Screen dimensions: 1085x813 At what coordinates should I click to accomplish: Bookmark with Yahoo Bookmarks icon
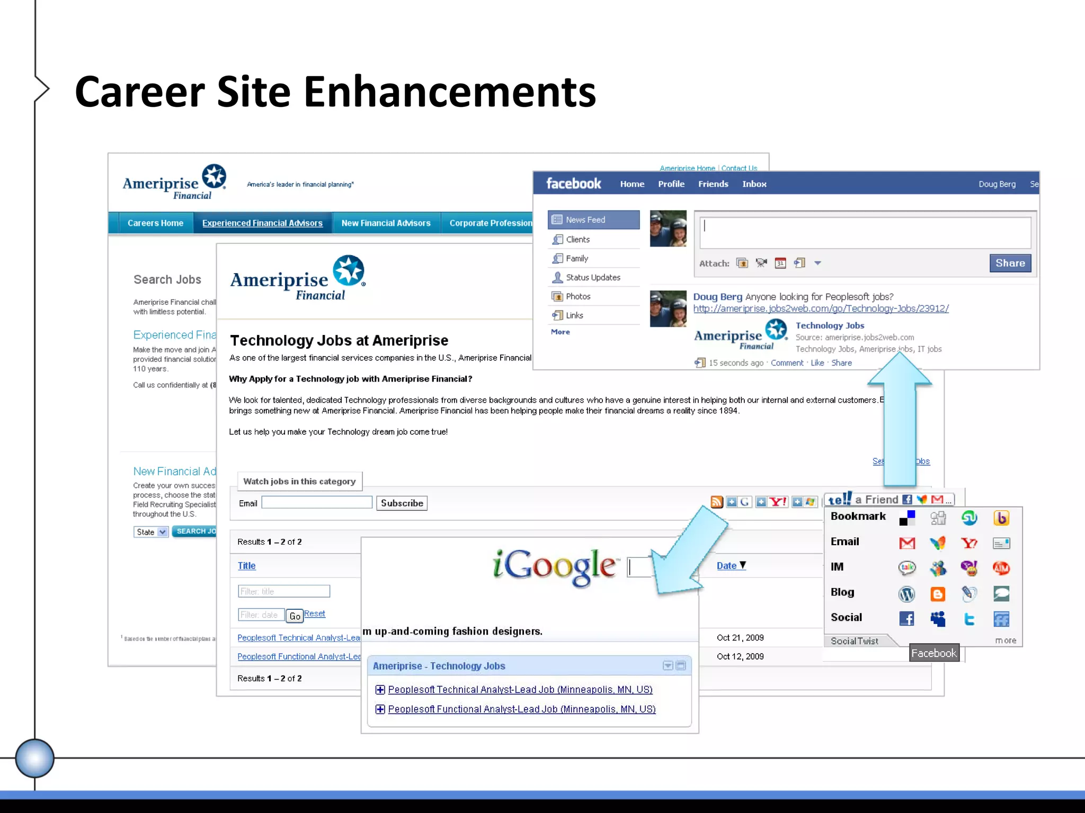[x=1001, y=518]
